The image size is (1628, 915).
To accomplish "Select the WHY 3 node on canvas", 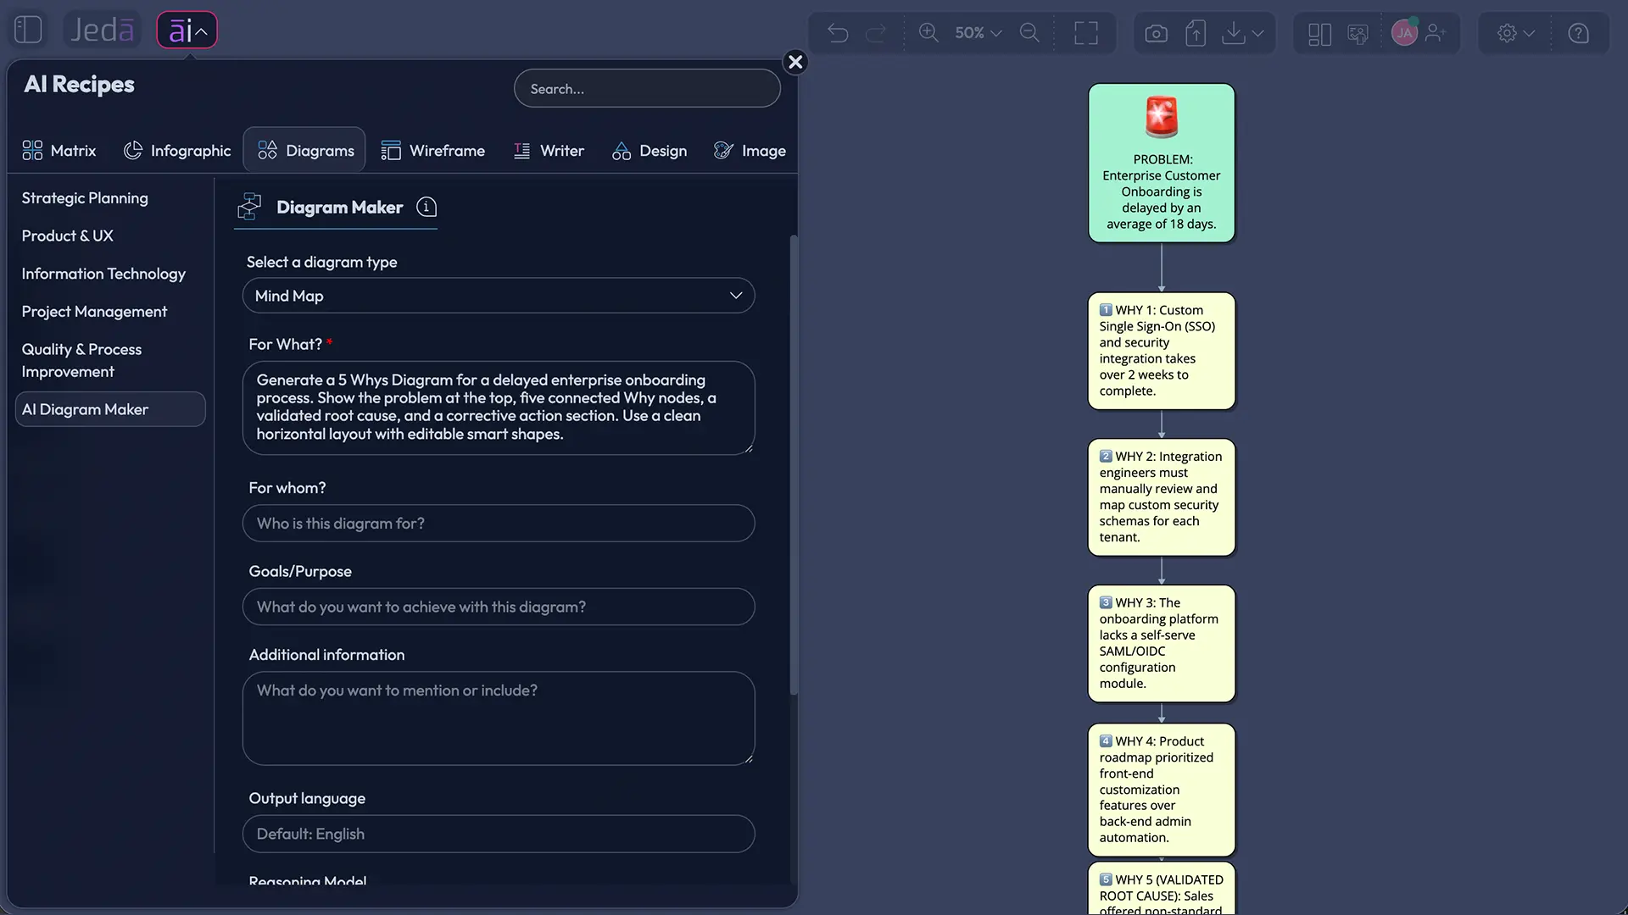I will point(1161,643).
